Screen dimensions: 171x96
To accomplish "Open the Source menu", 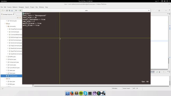I will (x=9, y=7).
